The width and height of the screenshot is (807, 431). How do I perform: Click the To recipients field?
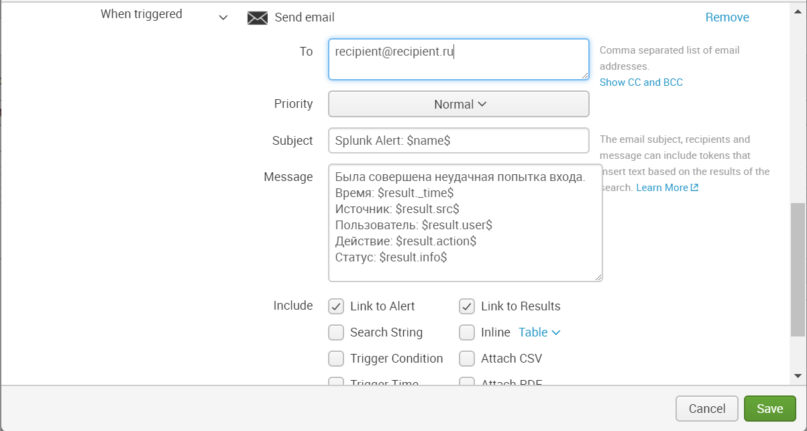(x=459, y=59)
